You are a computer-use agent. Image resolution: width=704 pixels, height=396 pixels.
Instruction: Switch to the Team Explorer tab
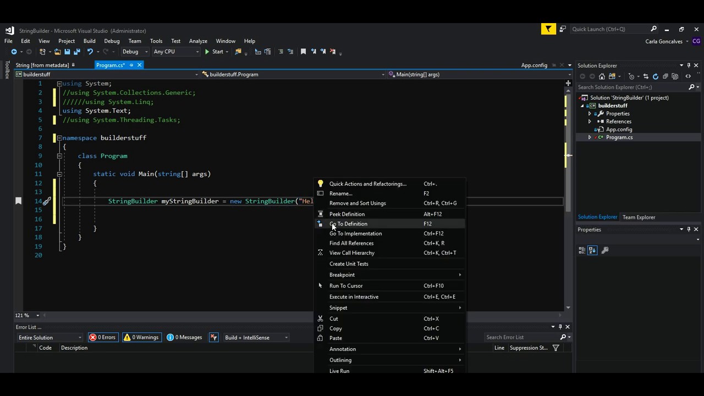pyautogui.click(x=639, y=217)
